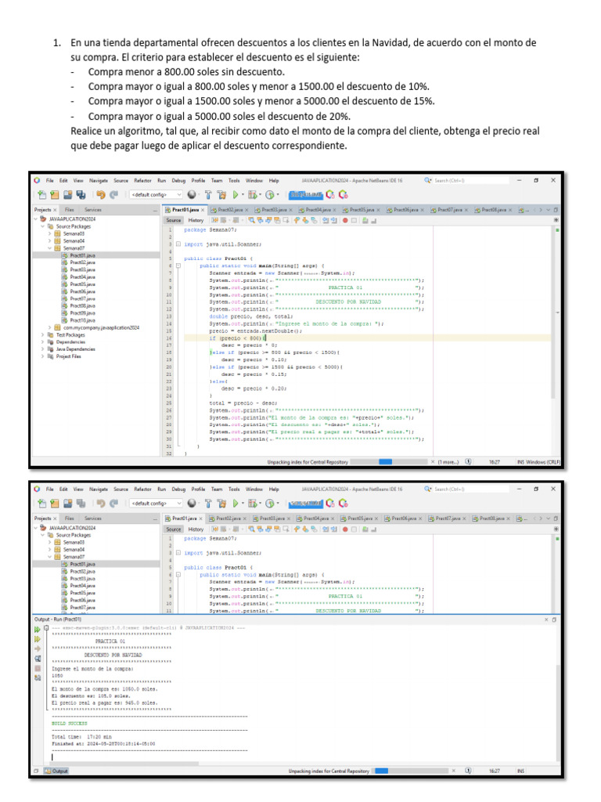Click the red Start Macro Recording icon above line 16 code
The width and height of the screenshot is (601, 802).
tap(345, 220)
